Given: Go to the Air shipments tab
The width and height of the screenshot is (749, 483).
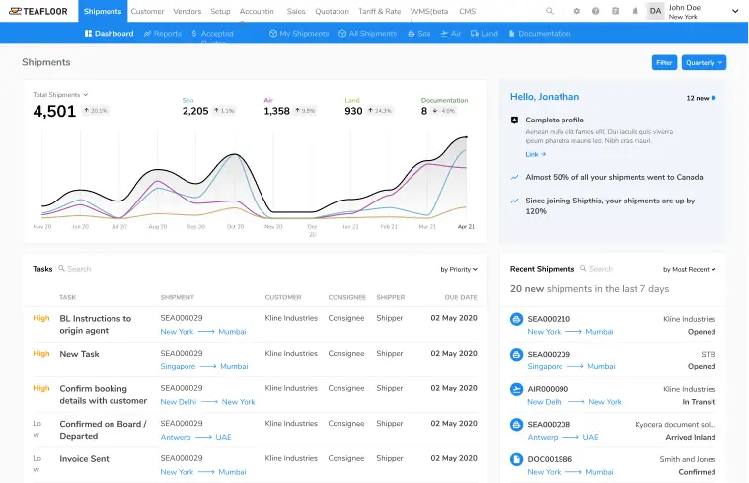Looking at the screenshot, I should [x=451, y=34].
